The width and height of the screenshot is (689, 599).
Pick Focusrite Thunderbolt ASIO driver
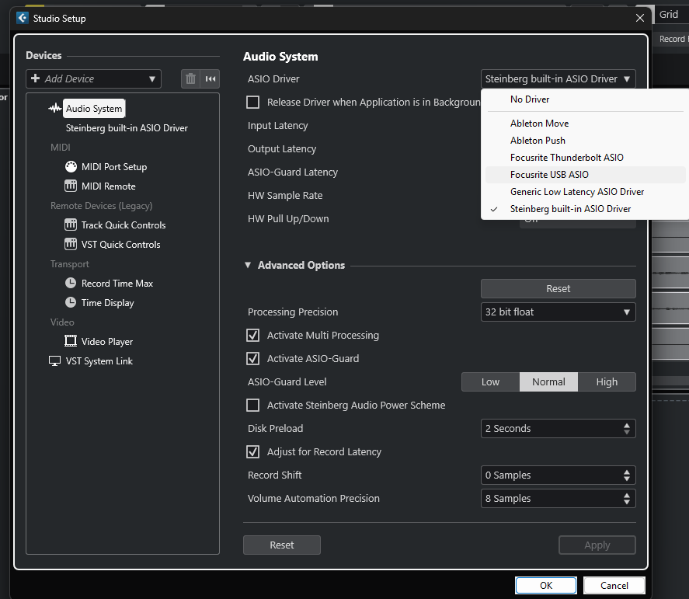[585, 158]
